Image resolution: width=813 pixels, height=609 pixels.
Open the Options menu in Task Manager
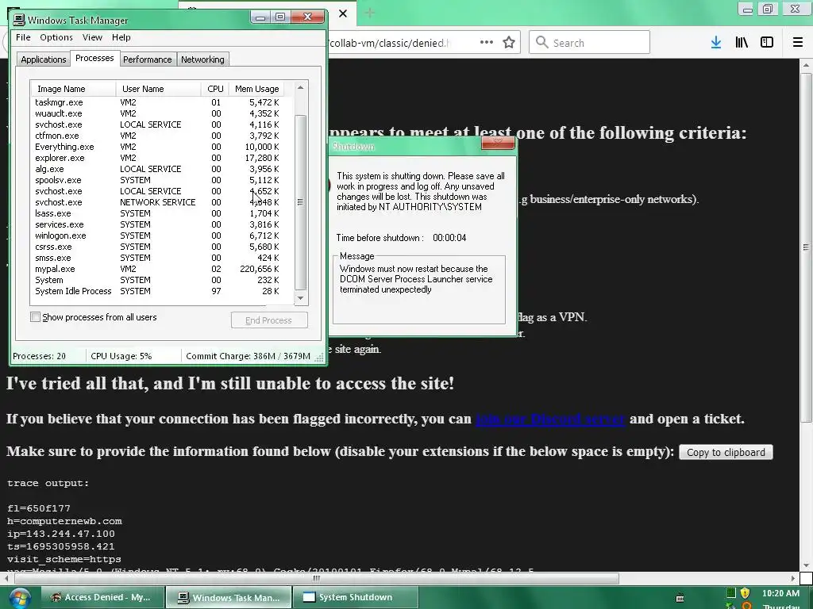[x=56, y=37]
